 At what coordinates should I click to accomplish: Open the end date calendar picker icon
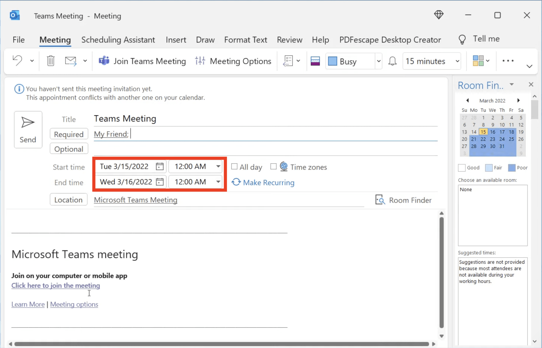160,182
